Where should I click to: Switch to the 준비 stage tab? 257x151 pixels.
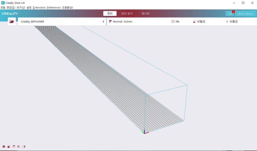coord(110,14)
